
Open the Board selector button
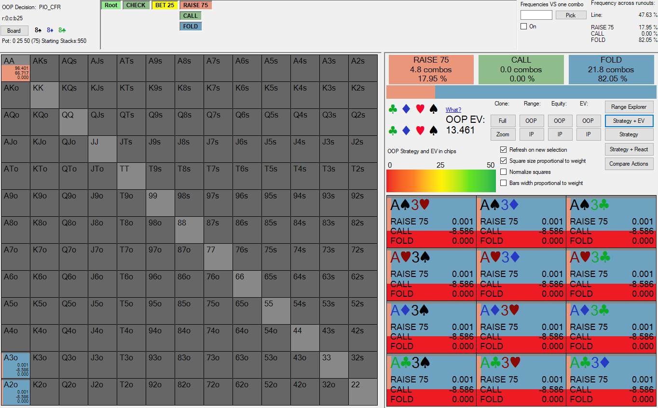[14, 31]
